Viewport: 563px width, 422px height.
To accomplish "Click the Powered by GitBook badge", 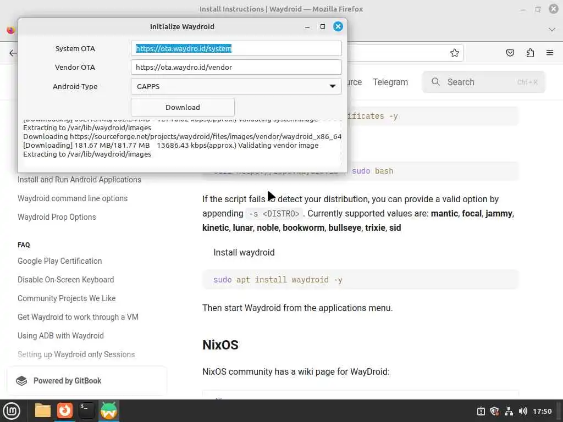I will coord(87,381).
